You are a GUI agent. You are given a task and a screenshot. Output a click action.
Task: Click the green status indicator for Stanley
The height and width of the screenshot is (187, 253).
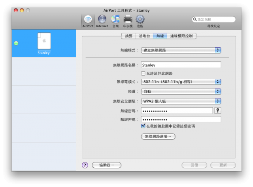[x=16, y=43]
